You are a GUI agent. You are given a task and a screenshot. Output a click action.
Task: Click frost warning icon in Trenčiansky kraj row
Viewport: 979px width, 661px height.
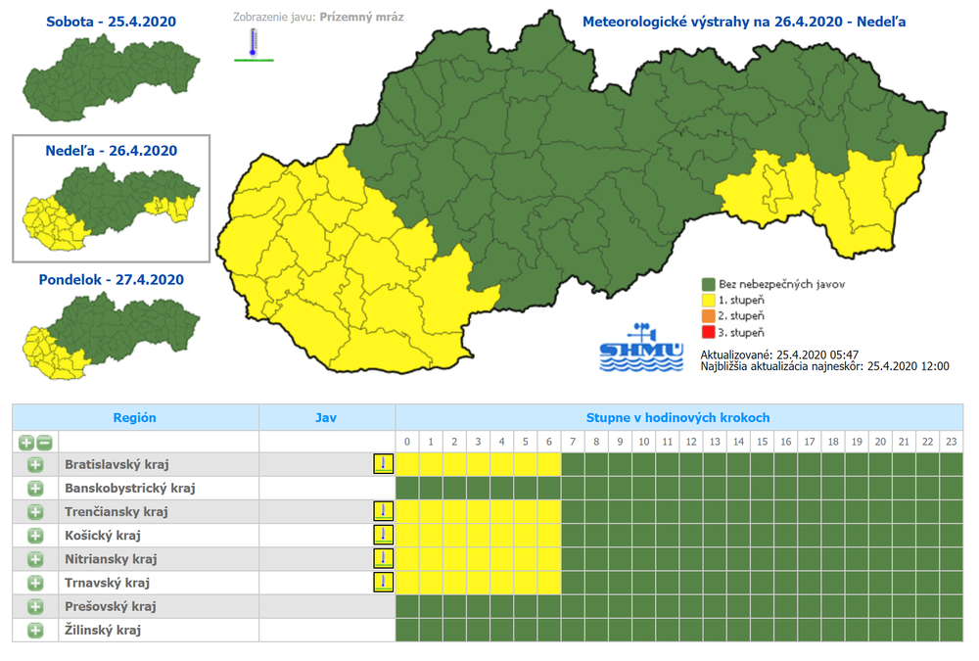(383, 511)
